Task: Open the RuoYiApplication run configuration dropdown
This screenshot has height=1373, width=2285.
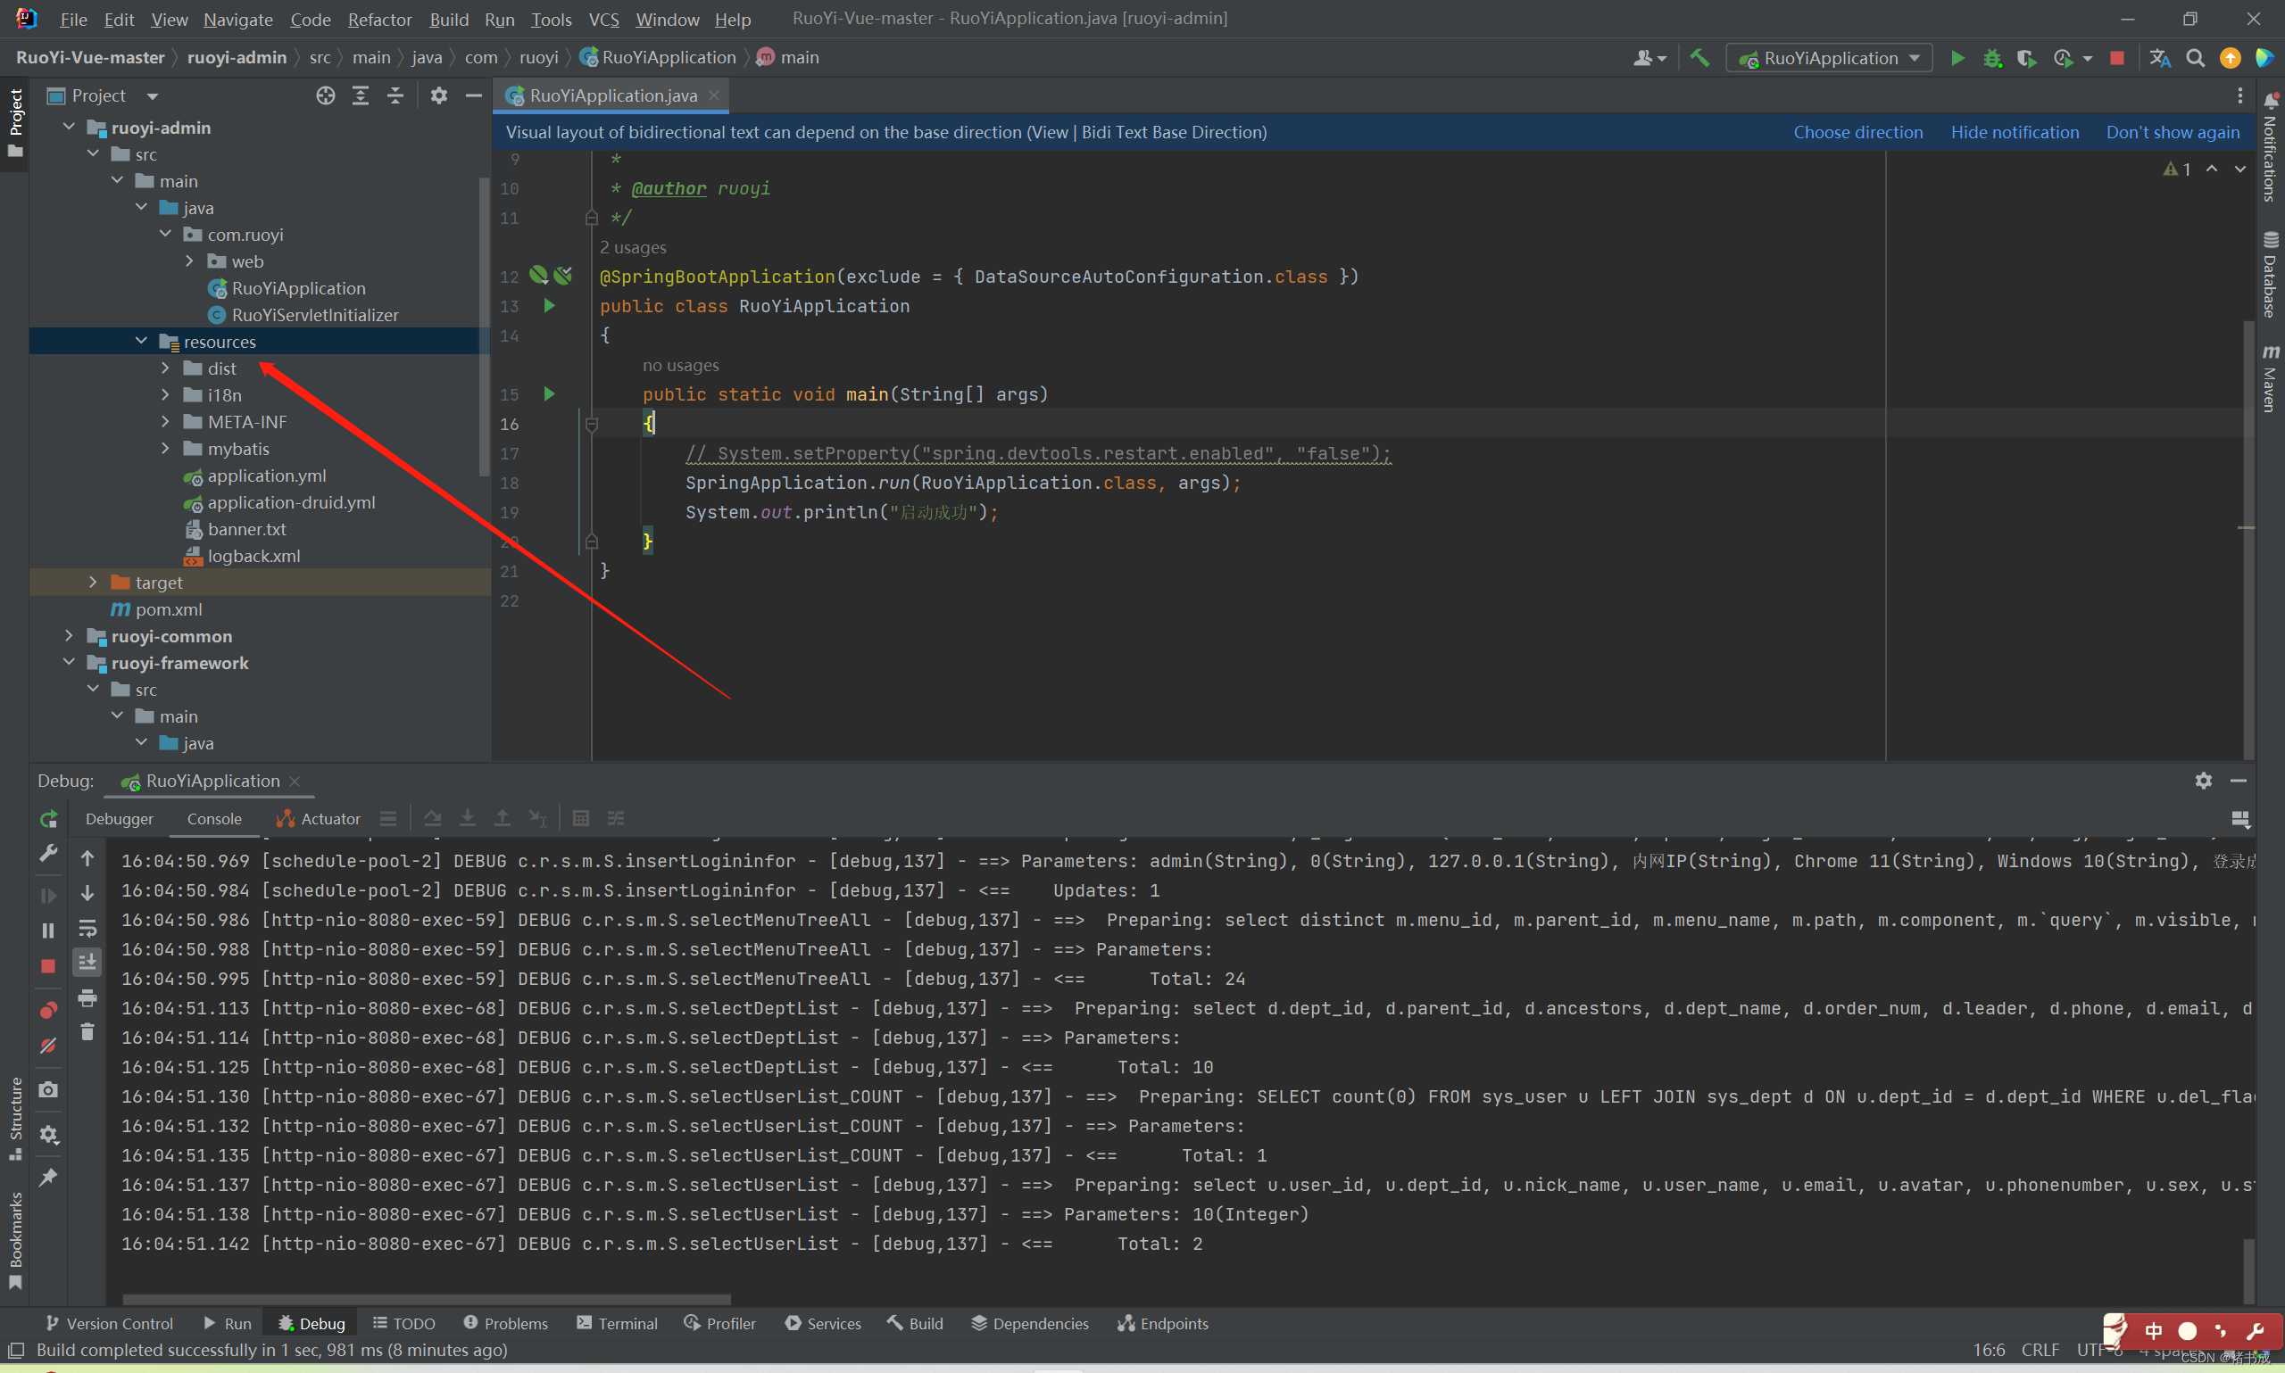Action: coord(1830,57)
